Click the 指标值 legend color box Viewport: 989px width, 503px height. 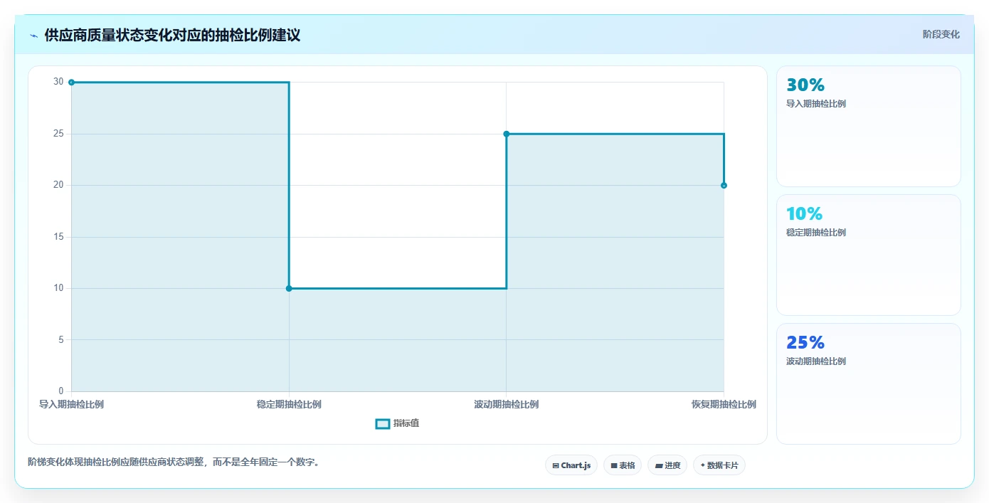click(x=383, y=424)
